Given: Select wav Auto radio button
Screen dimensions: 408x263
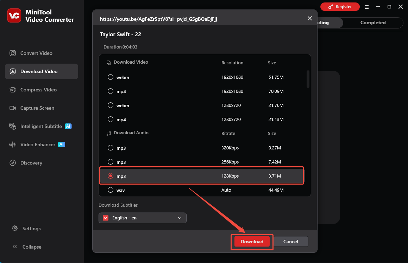Looking at the screenshot, I should (x=111, y=190).
